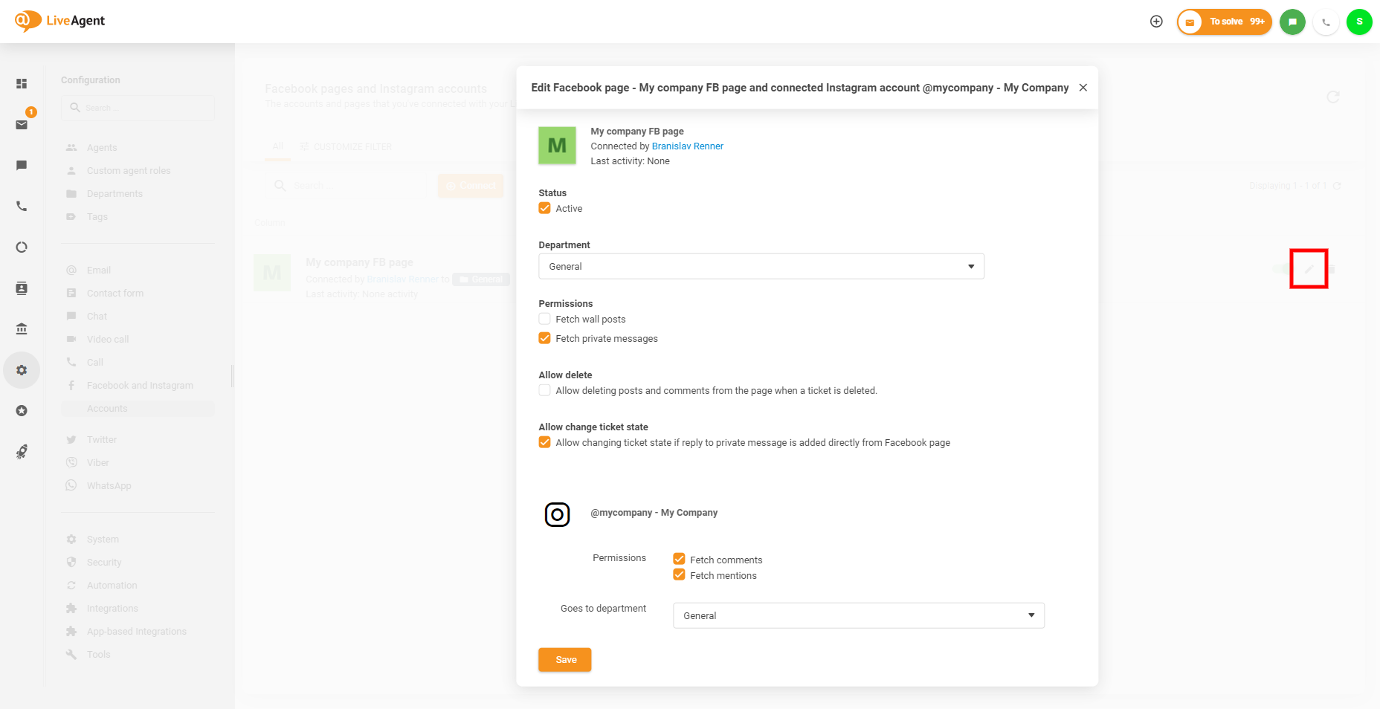Open the Reports circle icon in sidebar

[x=22, y=247]
